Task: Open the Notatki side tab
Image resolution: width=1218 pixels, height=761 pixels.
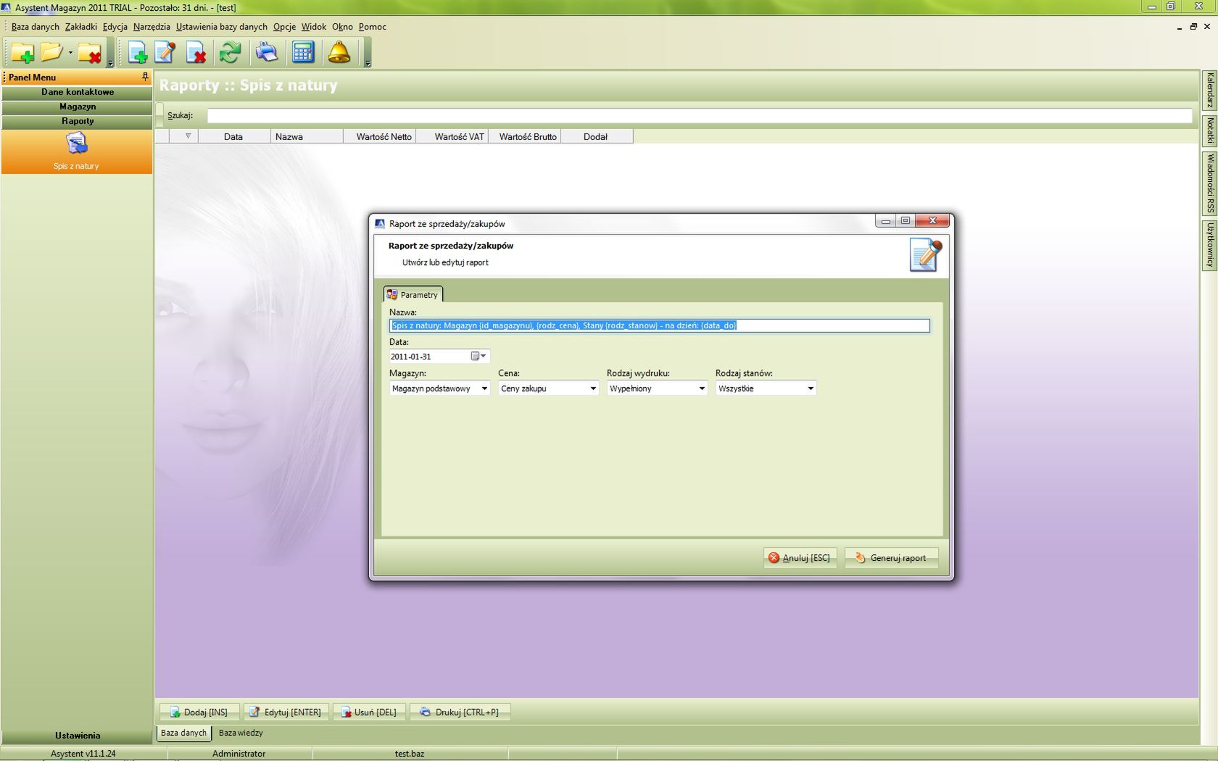Action: [1209, 131]
